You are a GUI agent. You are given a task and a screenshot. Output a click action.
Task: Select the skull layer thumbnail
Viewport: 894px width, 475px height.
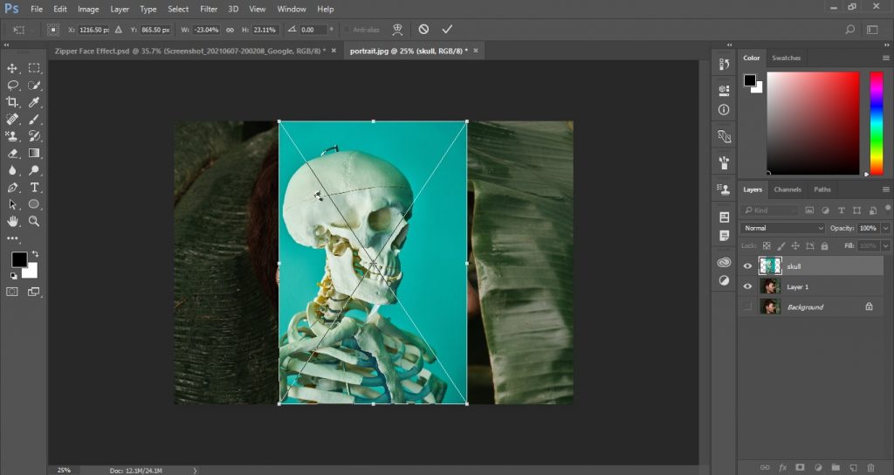(x=770, y=266)
